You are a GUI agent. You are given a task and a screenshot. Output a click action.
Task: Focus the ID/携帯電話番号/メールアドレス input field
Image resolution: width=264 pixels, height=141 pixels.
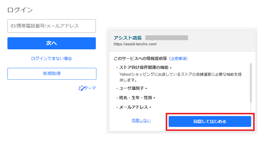[51, 26]
